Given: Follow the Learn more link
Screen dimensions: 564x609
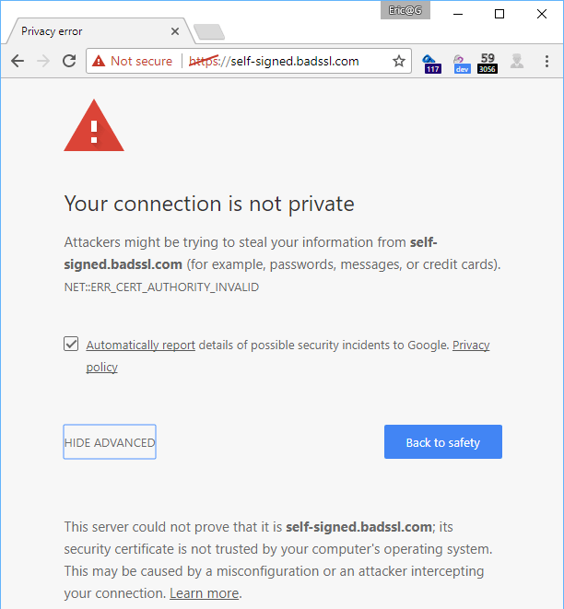Looking at the screenshot, I should pos(204,593).
